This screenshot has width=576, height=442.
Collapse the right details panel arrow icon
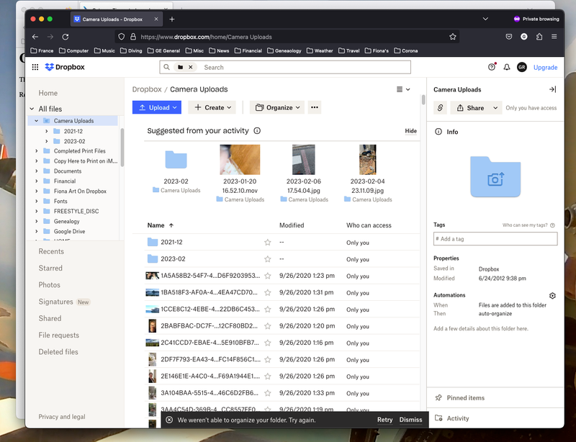[552, 89]
